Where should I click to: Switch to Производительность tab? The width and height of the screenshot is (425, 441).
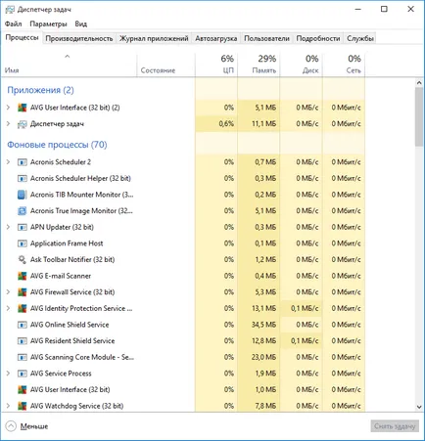(79, 38)
